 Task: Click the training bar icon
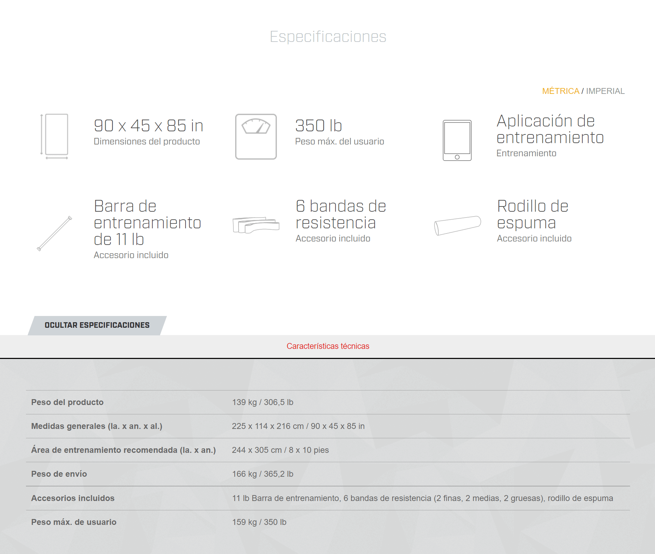point(54,233)
